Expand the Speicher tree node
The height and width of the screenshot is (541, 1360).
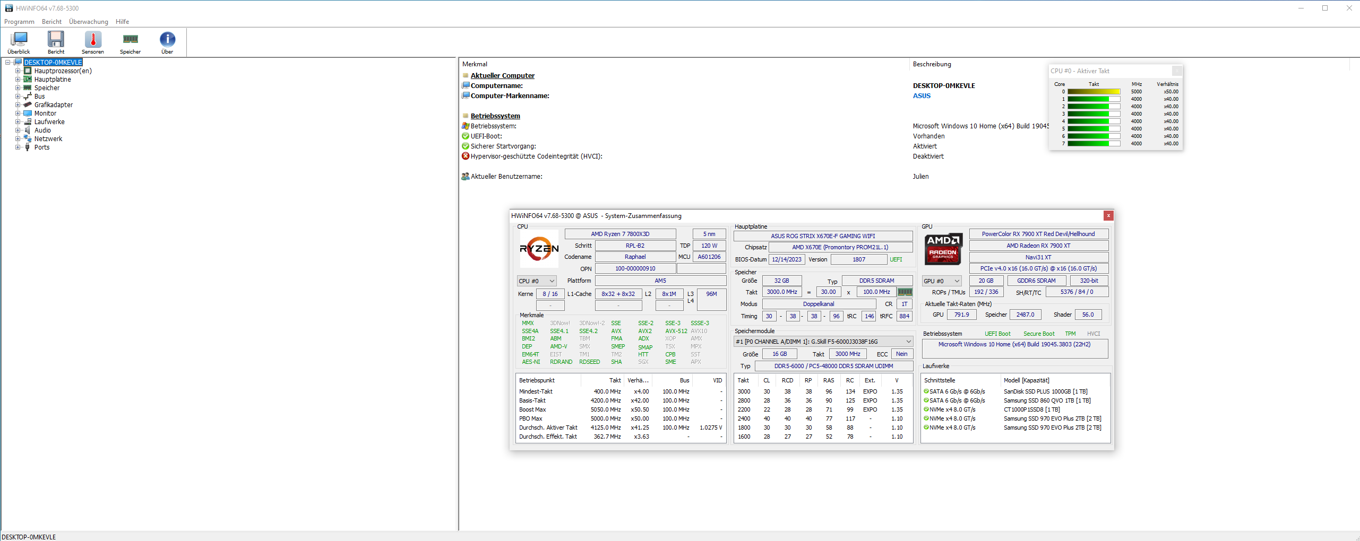(18, 88)
